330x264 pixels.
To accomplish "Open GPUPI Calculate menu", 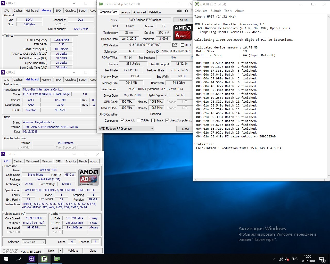I will [201, 11].
